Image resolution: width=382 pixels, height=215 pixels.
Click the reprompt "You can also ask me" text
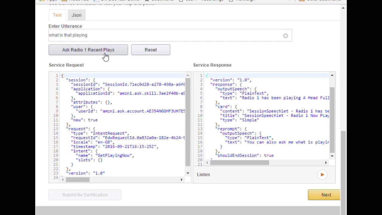tap(277, 142)
